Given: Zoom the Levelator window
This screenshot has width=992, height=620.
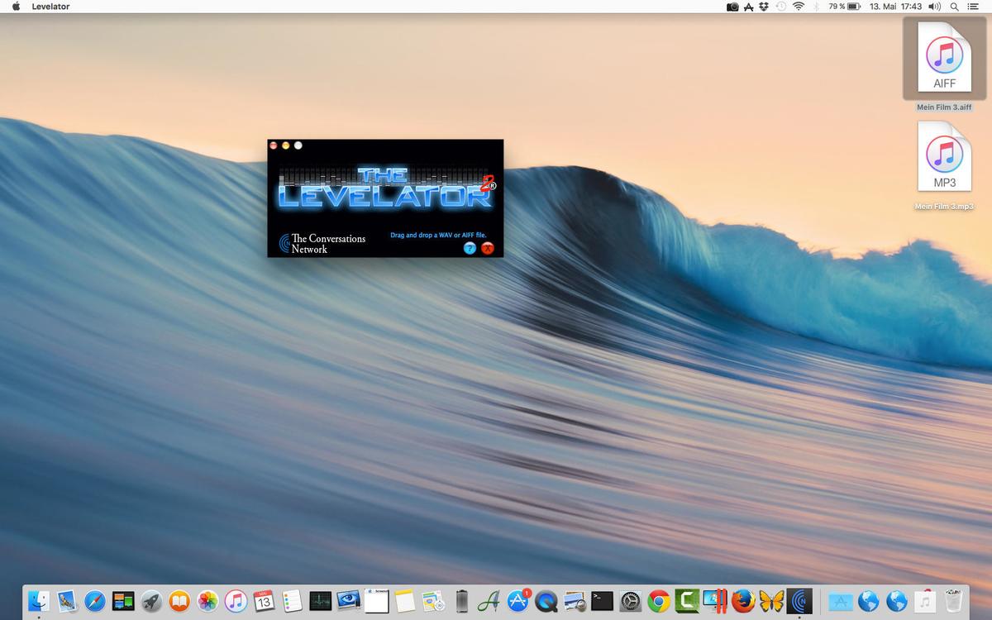Looking at the screenshot, I should 298,145.
